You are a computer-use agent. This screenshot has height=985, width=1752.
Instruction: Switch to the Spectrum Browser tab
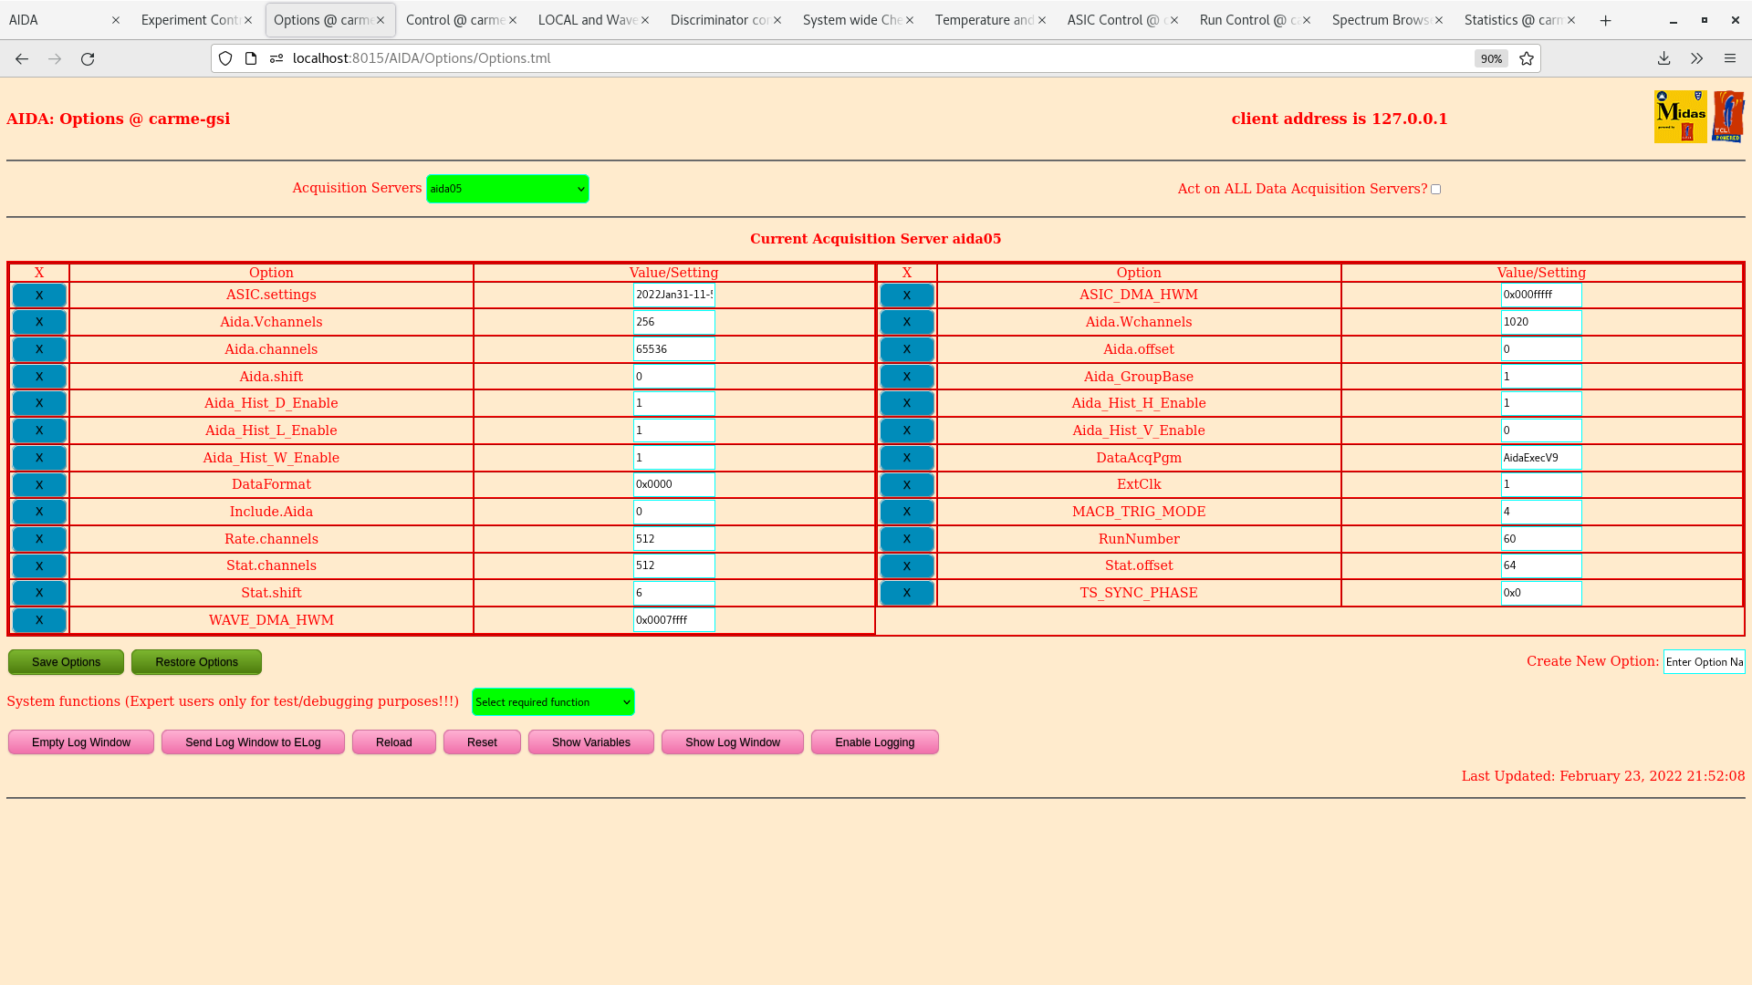(1381, 20)
